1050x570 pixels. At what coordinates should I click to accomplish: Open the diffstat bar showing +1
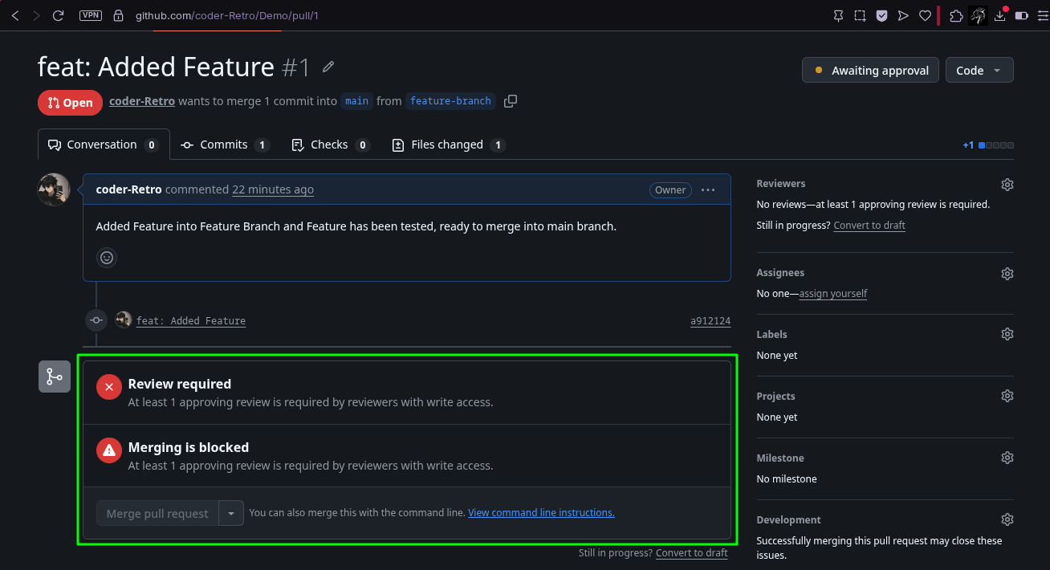(x=988, y=145)
